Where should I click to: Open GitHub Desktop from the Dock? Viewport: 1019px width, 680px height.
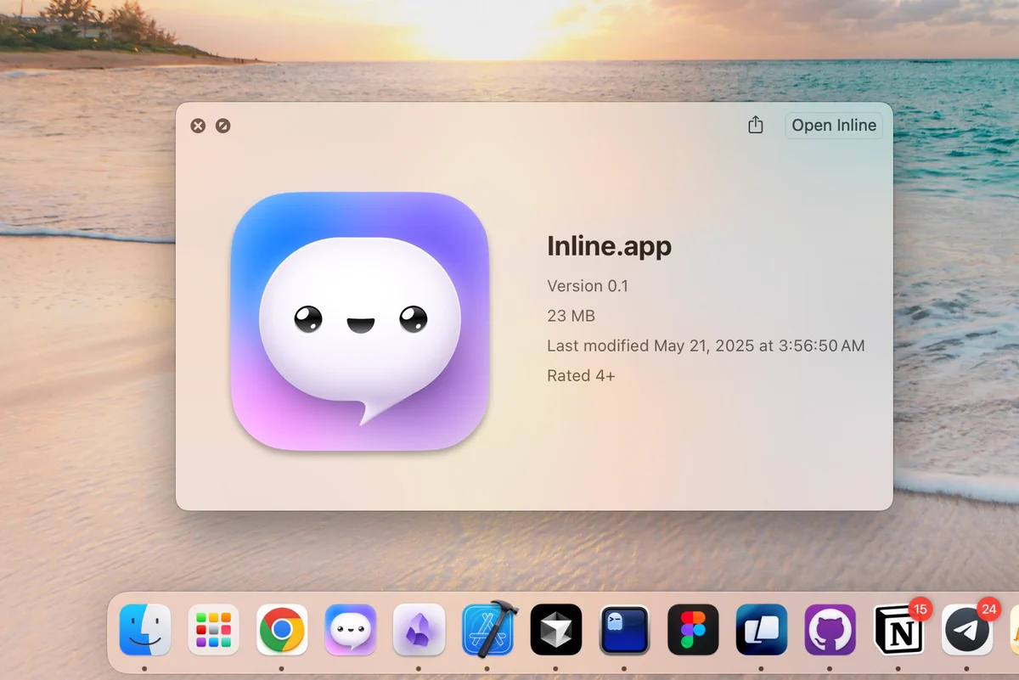[x=830, y=630]
